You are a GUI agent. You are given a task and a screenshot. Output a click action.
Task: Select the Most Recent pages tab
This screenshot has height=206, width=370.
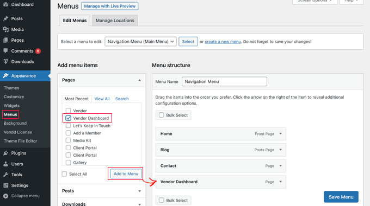77,99
